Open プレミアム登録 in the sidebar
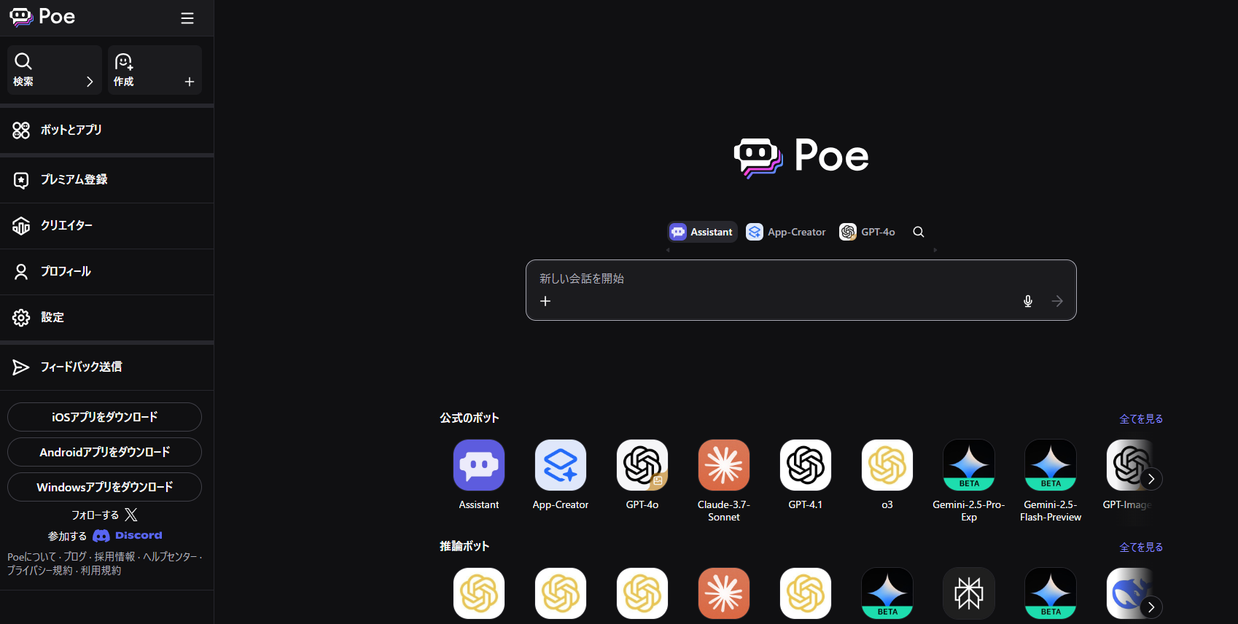Viewport: 1238px width, 624px height. tap(106, 180)
